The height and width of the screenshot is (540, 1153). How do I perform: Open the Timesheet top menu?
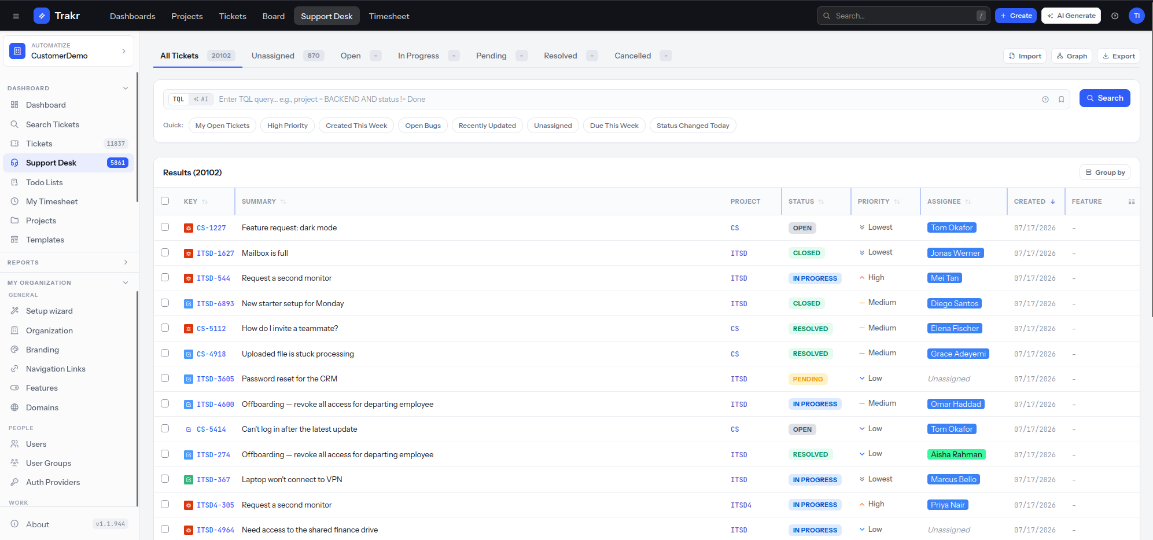click(x=389, y=16)
